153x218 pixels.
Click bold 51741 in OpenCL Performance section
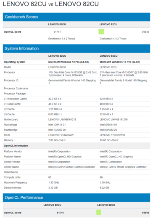point(61,213)
